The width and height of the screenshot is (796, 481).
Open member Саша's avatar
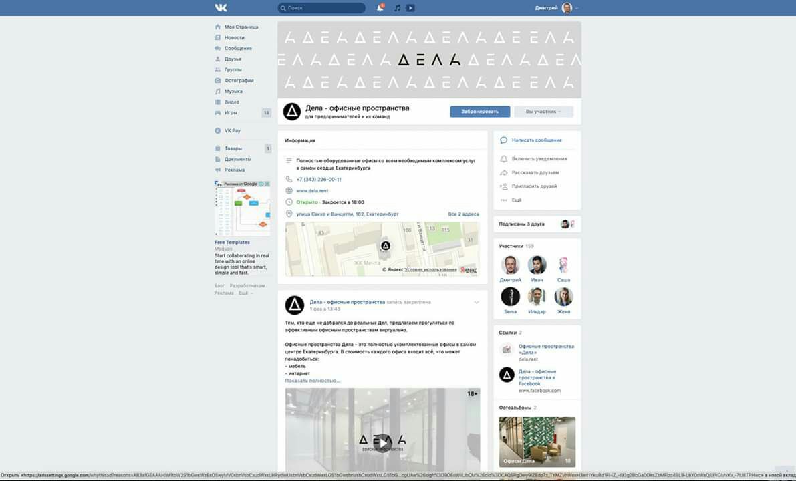point(563,265)
